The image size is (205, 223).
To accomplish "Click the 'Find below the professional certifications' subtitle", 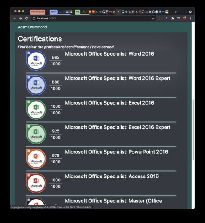I will (x=66, y=47).
